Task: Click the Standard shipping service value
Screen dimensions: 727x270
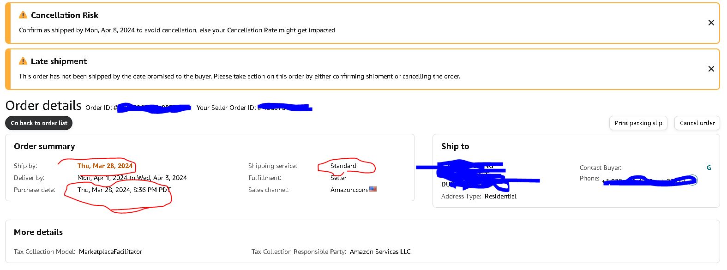Action: point(343,166)
